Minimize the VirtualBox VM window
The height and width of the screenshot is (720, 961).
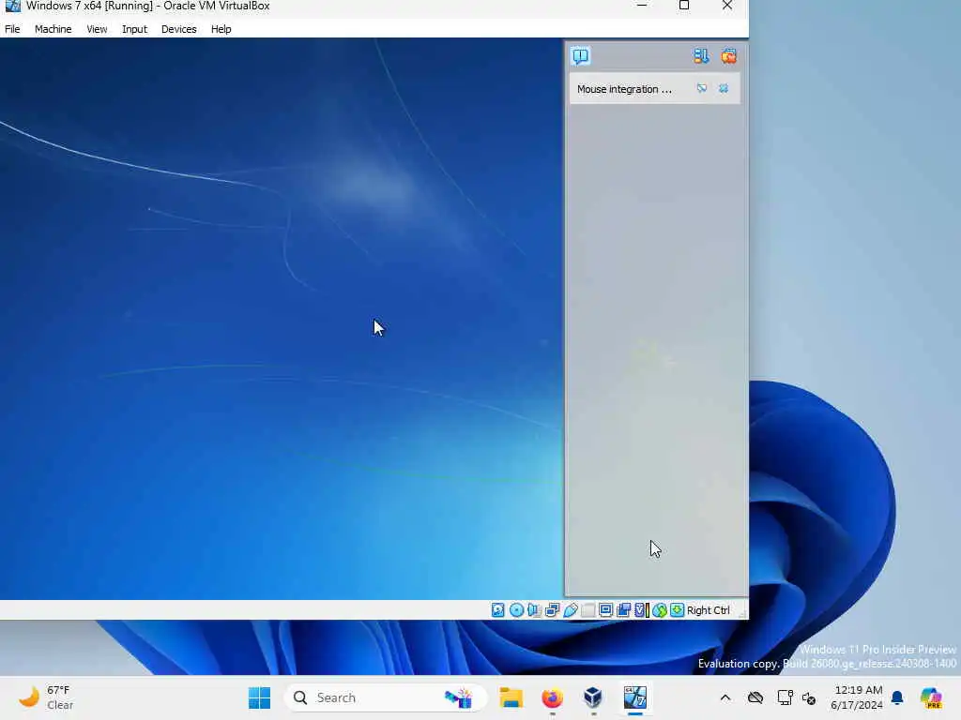[x=642, y=6]
